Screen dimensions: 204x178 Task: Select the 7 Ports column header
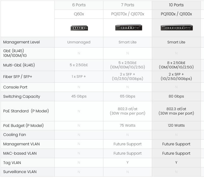(x=128, y=5)
